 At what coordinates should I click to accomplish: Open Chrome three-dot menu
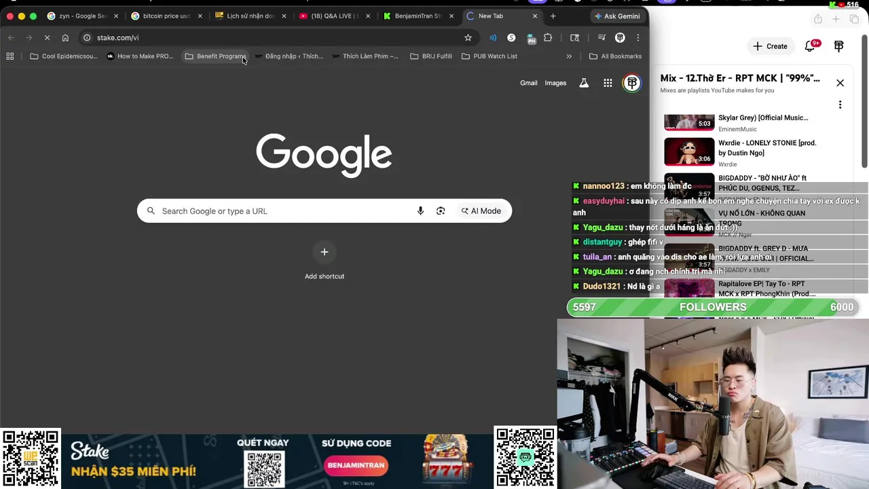637,37
